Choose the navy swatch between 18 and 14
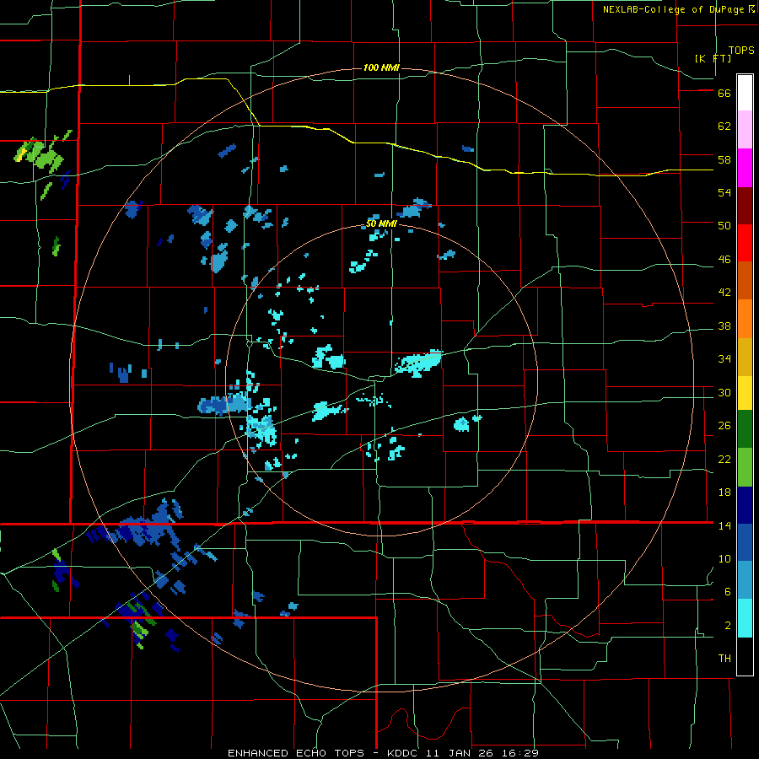759x759 pixels. [x=745, y=505]
